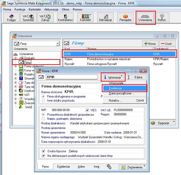Choose Właściciele... menu entry
Viewport: 181px width, 175px height.
point(125,83)
